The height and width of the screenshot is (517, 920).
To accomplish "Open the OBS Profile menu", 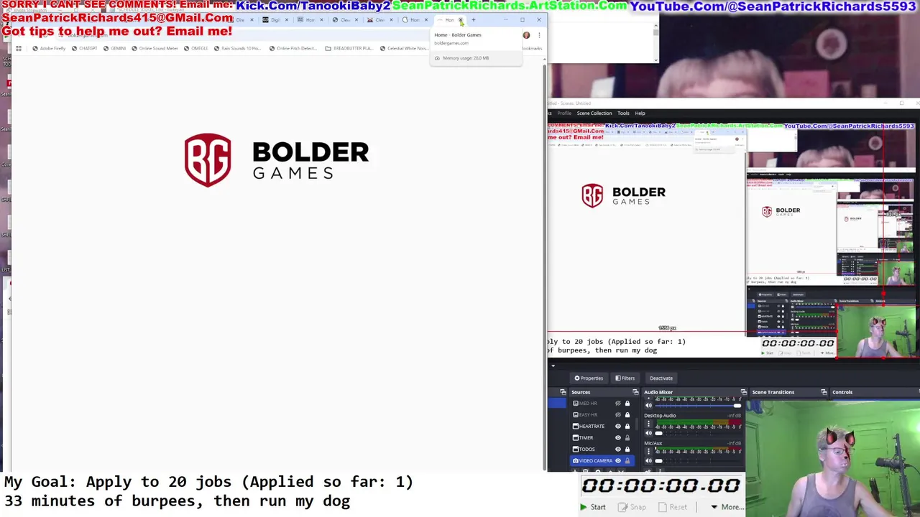I will pyautogui.click(x=564, y=113).
